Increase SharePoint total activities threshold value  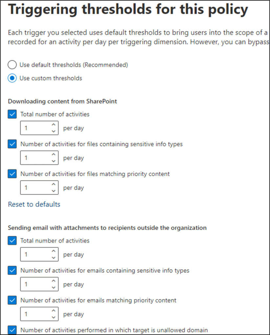54,125
